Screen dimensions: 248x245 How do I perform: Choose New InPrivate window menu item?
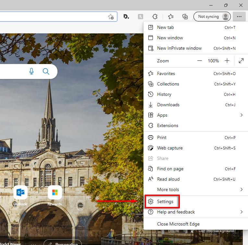pyautogui.click(x=179, y=48)
